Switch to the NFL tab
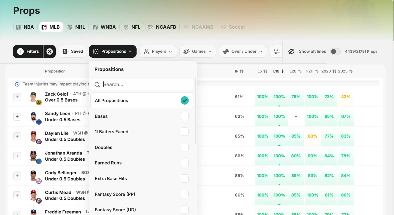 [x=133, y=27]
